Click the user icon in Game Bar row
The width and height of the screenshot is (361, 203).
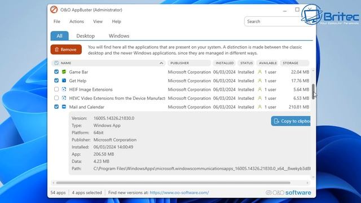259,72
